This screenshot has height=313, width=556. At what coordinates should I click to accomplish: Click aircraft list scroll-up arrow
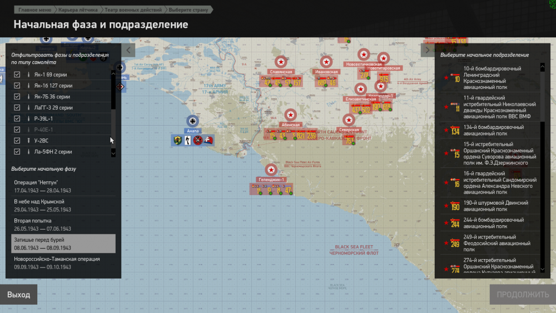(113, 73)
